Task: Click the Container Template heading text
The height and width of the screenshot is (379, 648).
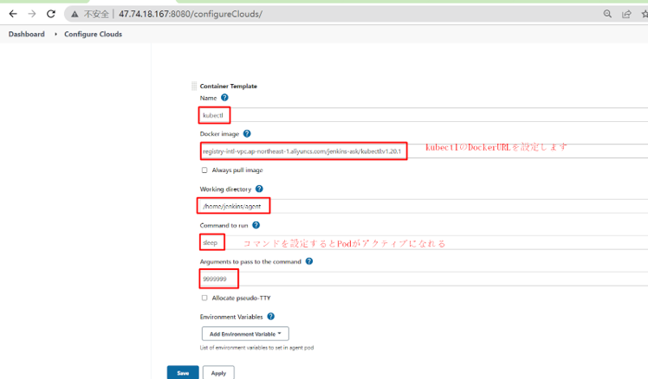Action: point(229,86)
